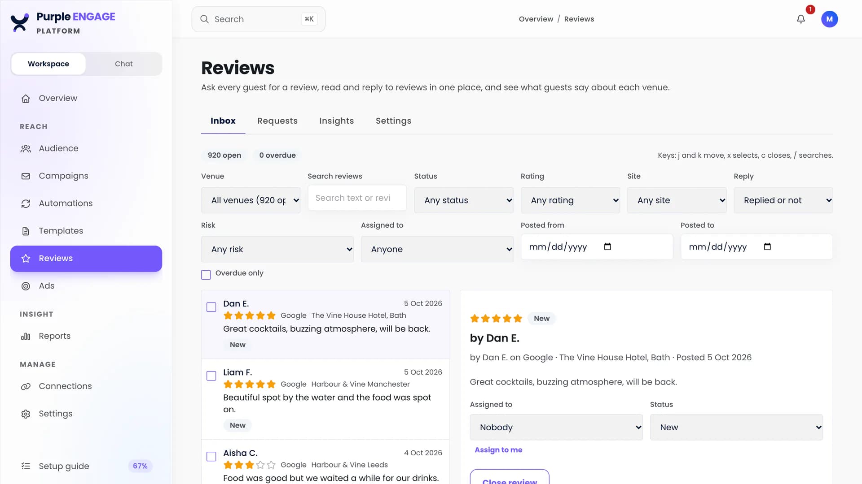Click the Reviews star icon in sidebar
The width and height of the screenshot is (862, 484).
click(x=26, y=259)
